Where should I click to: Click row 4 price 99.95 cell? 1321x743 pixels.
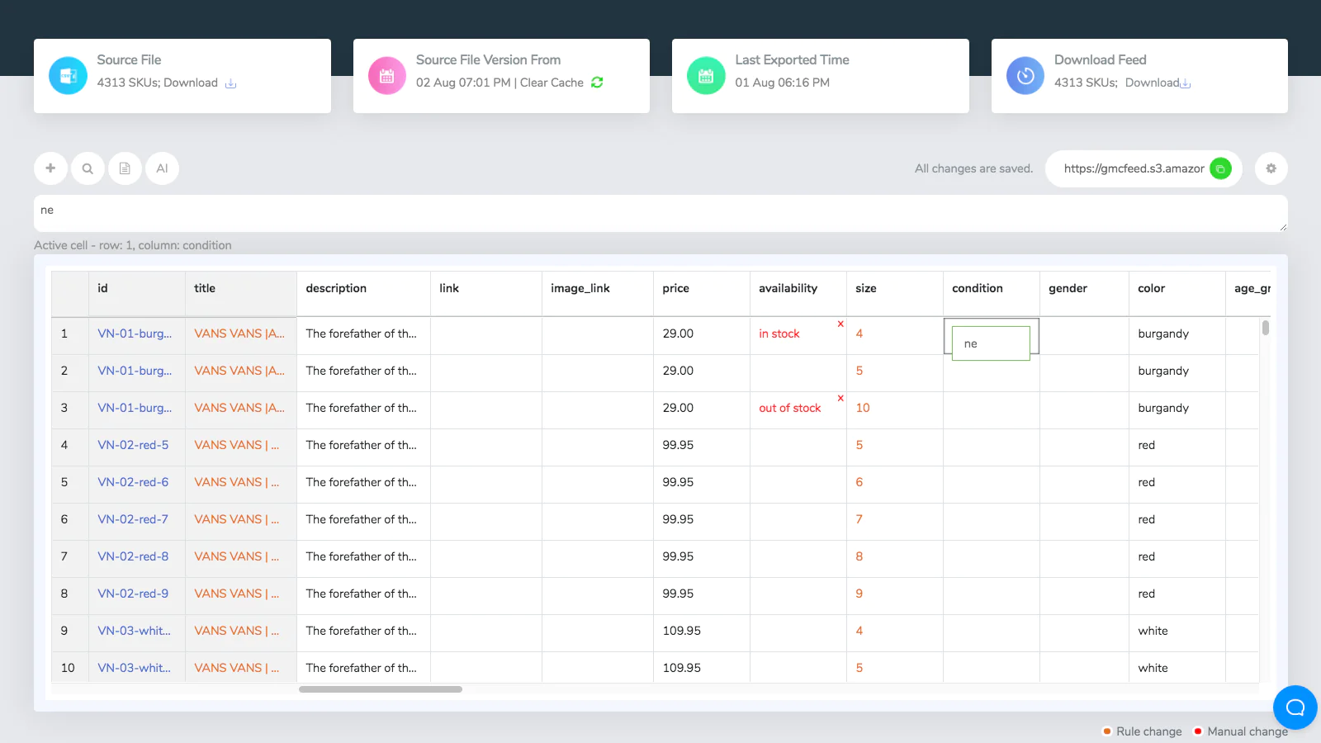tap(701, 447)
